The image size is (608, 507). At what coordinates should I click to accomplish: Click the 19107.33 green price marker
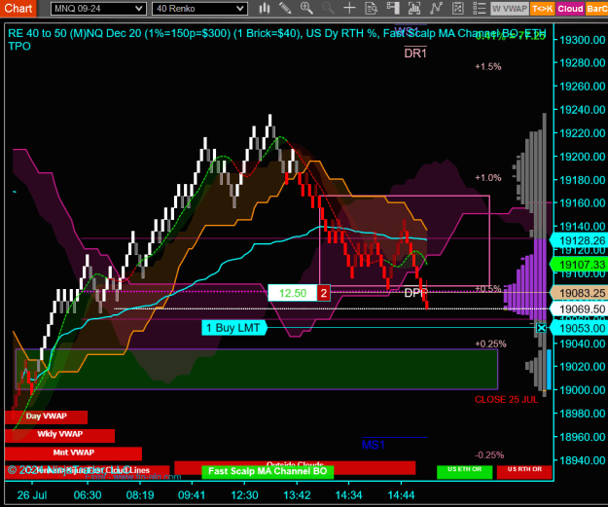(x=579, y=265)
